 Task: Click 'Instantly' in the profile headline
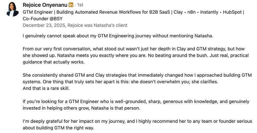tap(211, 12)
